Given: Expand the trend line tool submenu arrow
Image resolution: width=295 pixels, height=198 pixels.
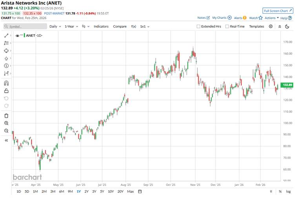Looking at the screenshot, I should (11, 35).
